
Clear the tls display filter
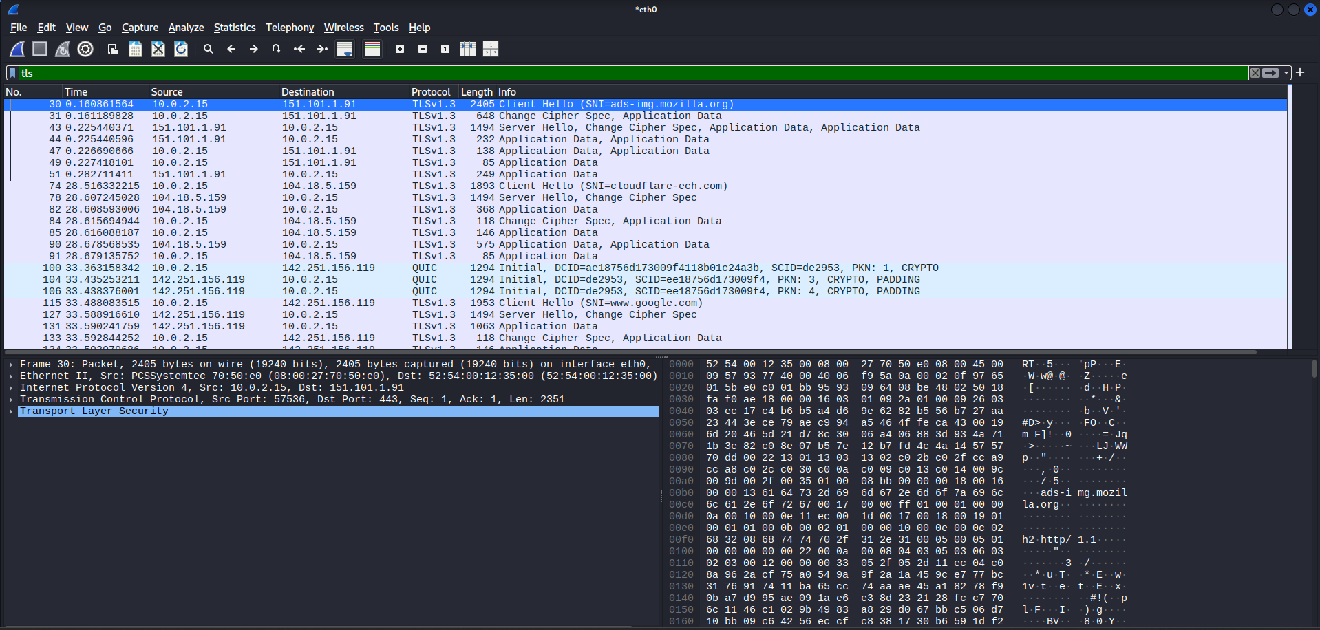[1255, 73]
